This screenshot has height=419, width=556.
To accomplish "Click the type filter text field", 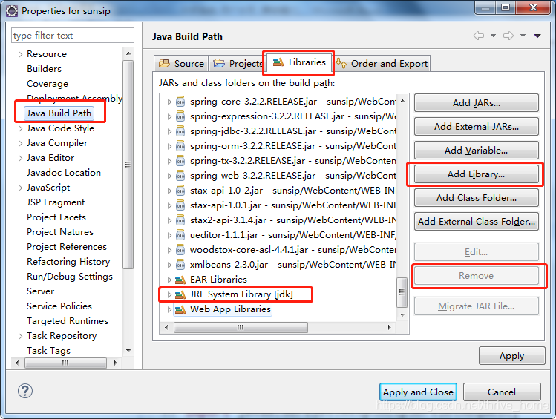I will [73, 36].
